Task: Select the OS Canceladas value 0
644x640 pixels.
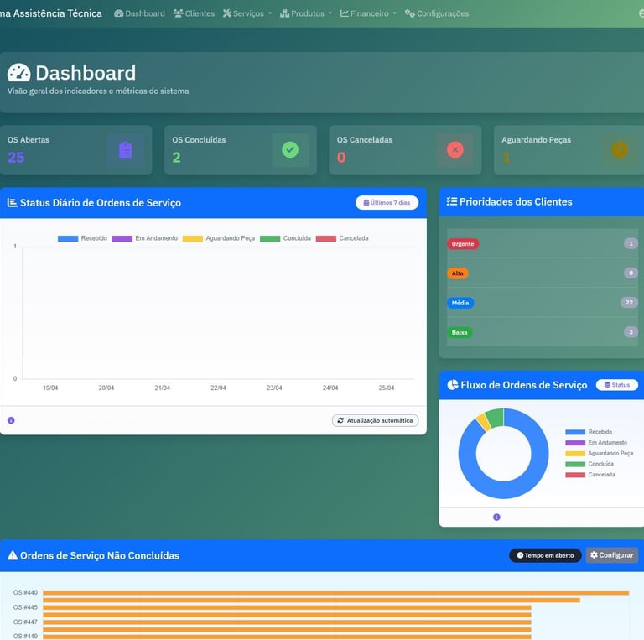Action: (x=341, y=158)
